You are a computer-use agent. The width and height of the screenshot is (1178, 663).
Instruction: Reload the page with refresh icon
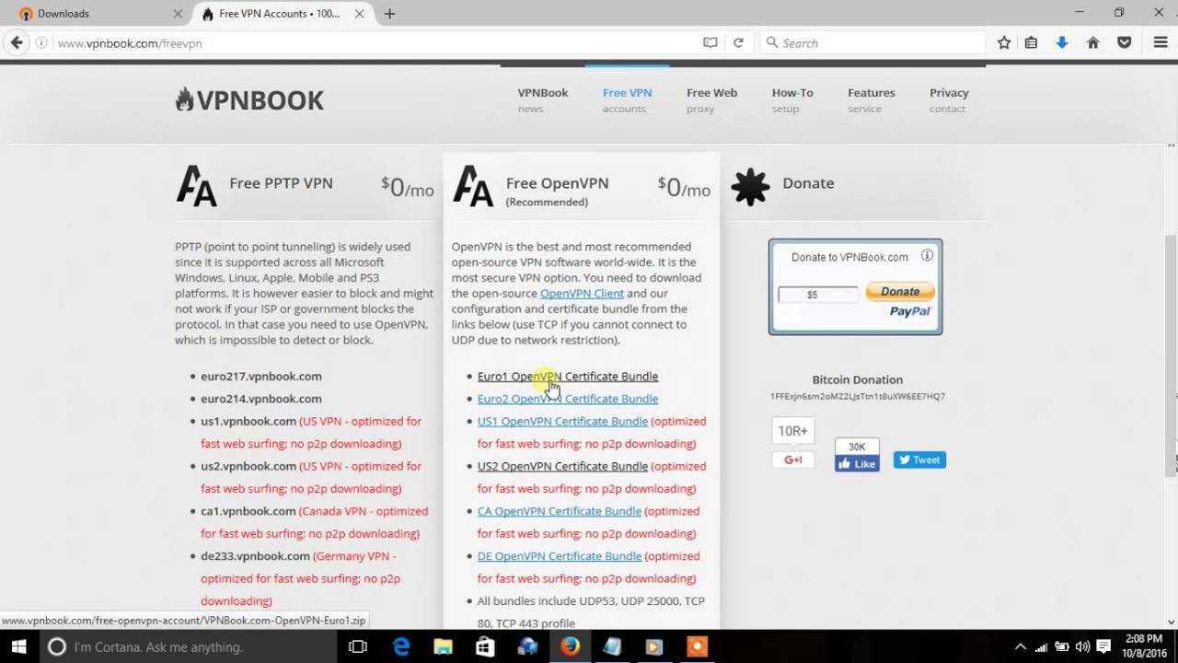[x=738, y=42]
